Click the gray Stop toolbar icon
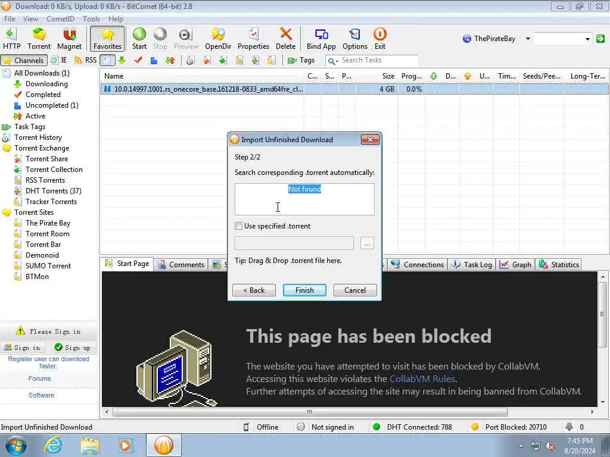The image size is (610, 457). click(160, 39)
